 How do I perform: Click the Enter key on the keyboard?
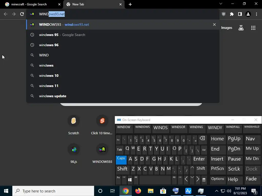pos(199,160)
